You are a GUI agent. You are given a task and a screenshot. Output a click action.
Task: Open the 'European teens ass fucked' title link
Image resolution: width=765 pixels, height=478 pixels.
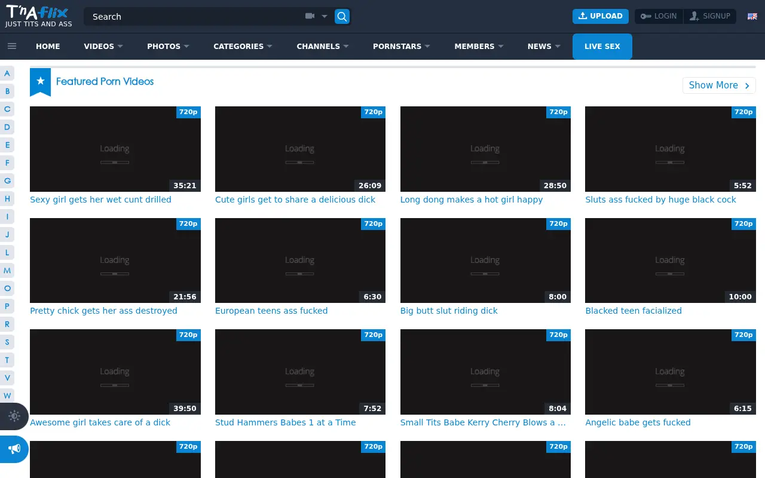click(271, 311)
